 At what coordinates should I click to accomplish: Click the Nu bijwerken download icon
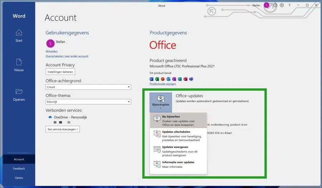[x=157, y=118]
